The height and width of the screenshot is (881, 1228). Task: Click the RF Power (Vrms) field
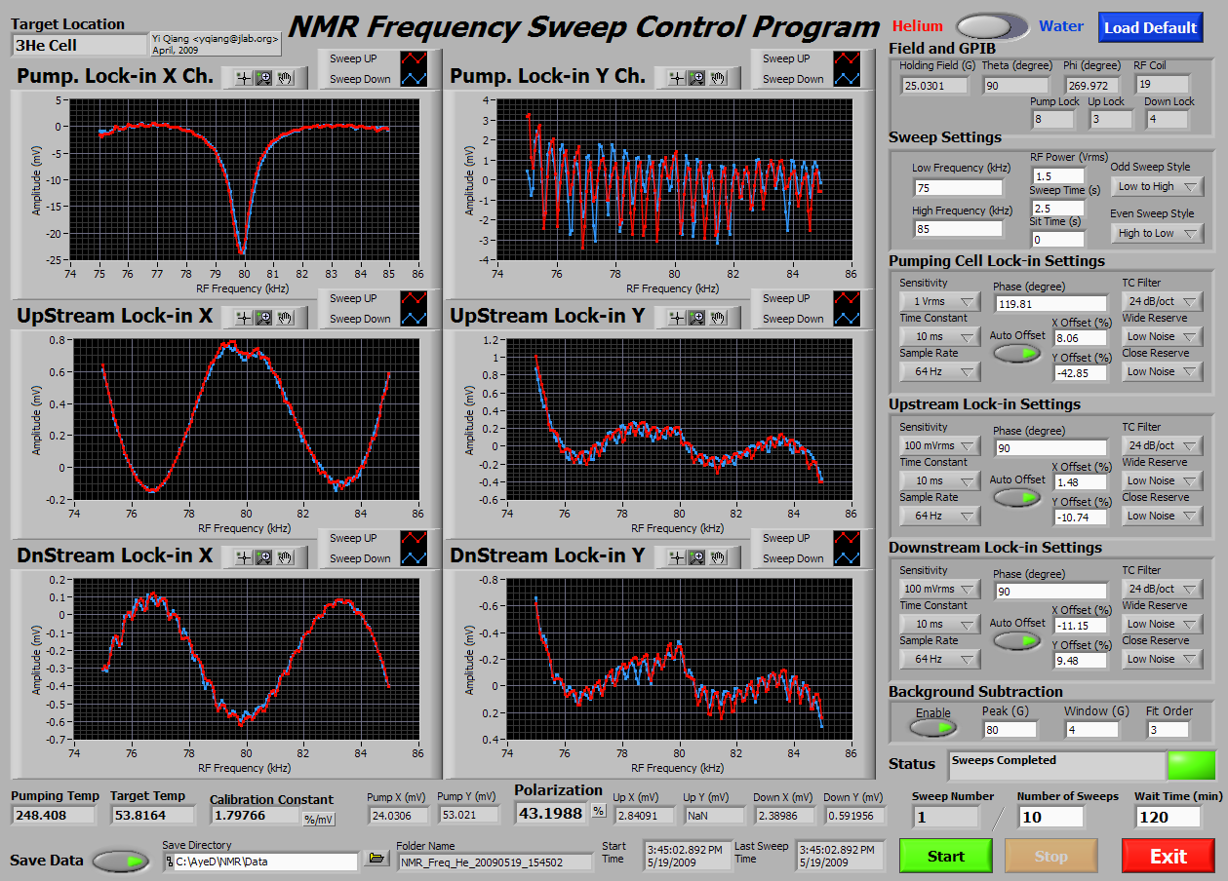[1058, 176]
